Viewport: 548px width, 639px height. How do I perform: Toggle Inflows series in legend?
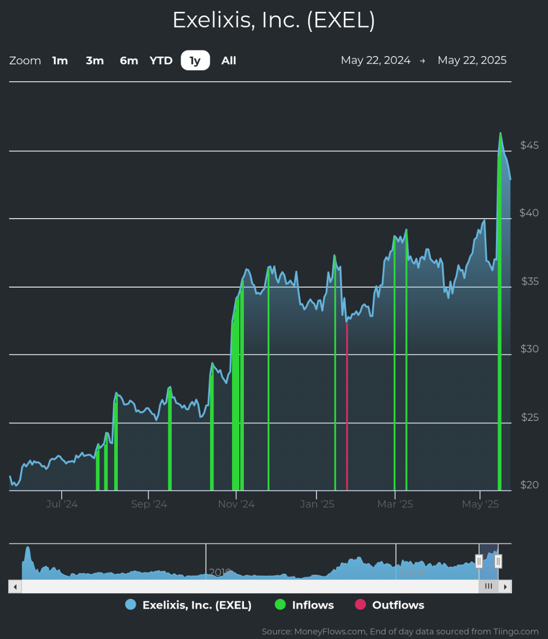(305, 605)
